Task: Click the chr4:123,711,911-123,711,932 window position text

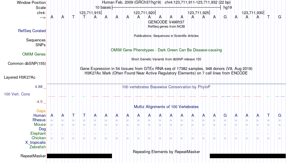Action: (x=197, y=2)
